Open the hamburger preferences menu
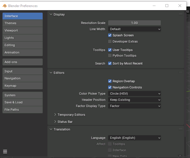 [5, 151]
